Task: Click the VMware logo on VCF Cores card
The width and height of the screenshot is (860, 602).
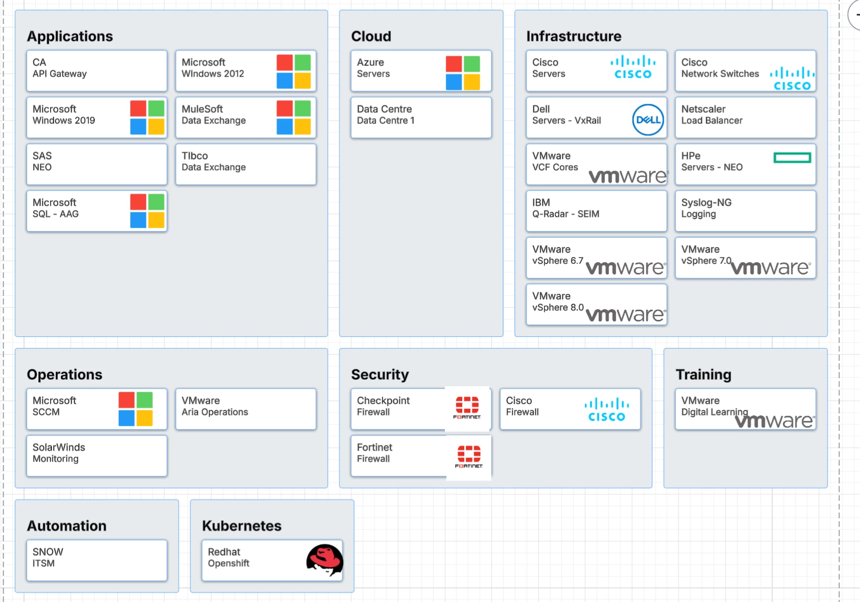Action: [x=628, y=176]
